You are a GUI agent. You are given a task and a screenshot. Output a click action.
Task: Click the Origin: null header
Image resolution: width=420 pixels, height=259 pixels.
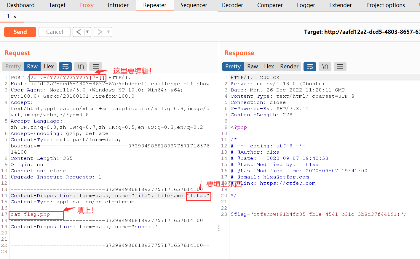[x=30, y=165]
